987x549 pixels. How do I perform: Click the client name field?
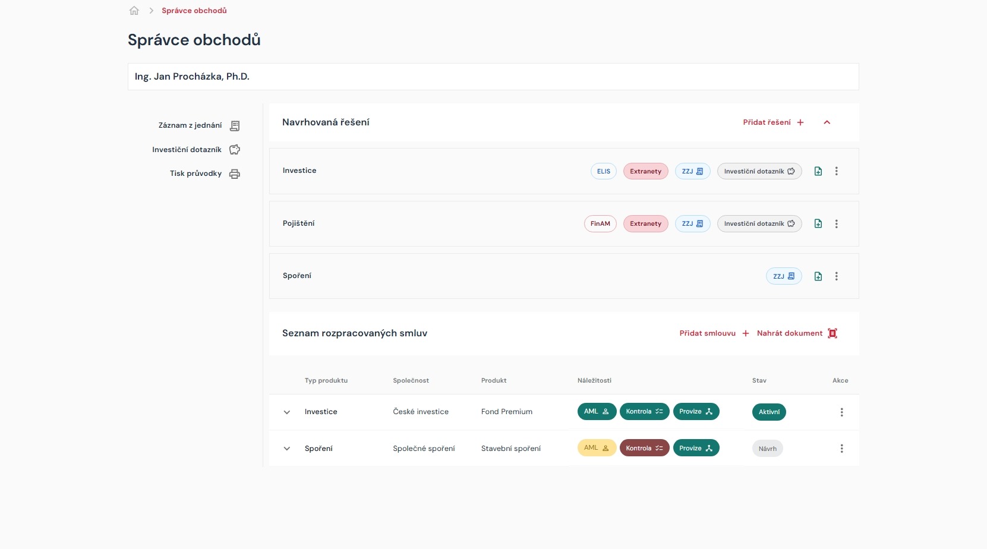coord(493,77)
